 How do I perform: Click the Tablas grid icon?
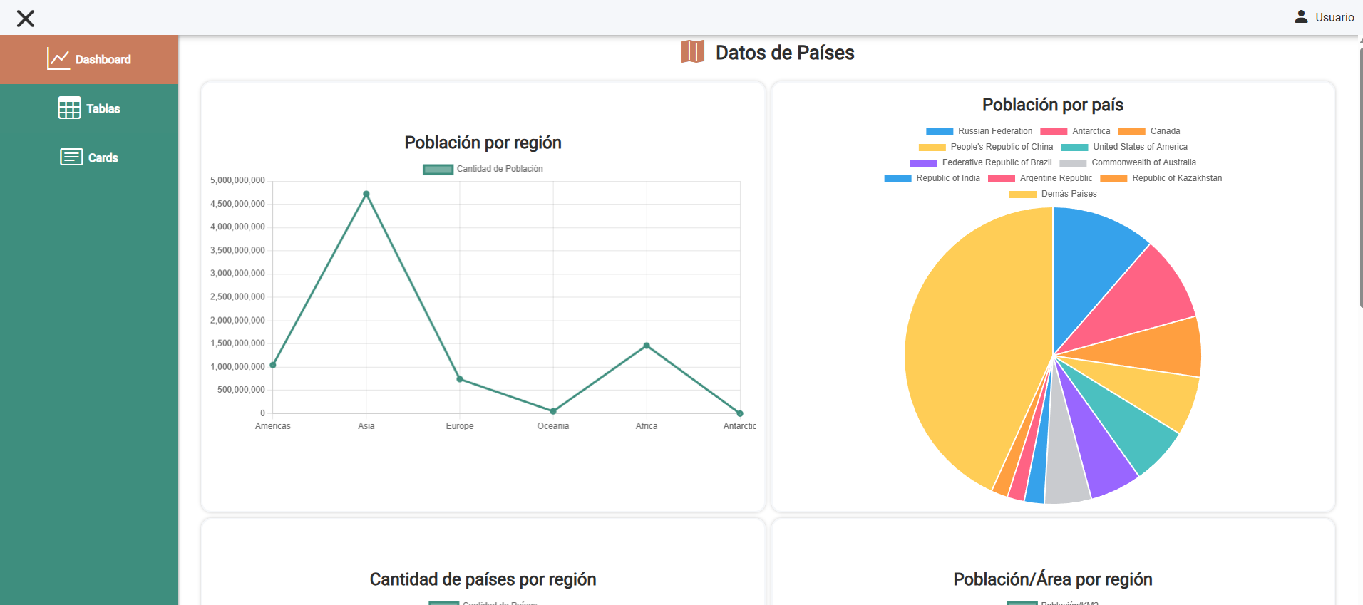(x=69, y=108)
